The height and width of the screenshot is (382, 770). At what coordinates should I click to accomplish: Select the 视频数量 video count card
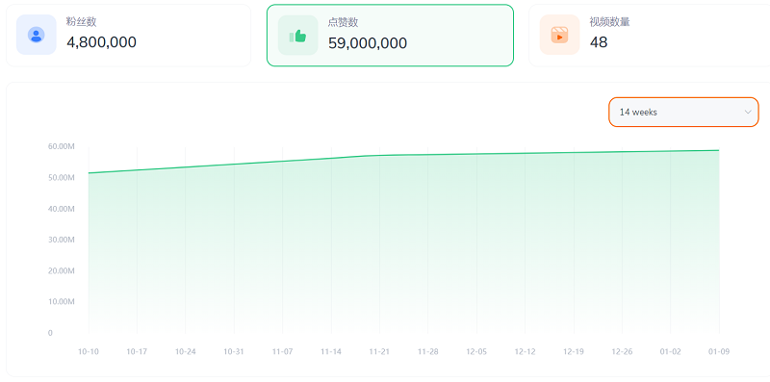point(649,36)
